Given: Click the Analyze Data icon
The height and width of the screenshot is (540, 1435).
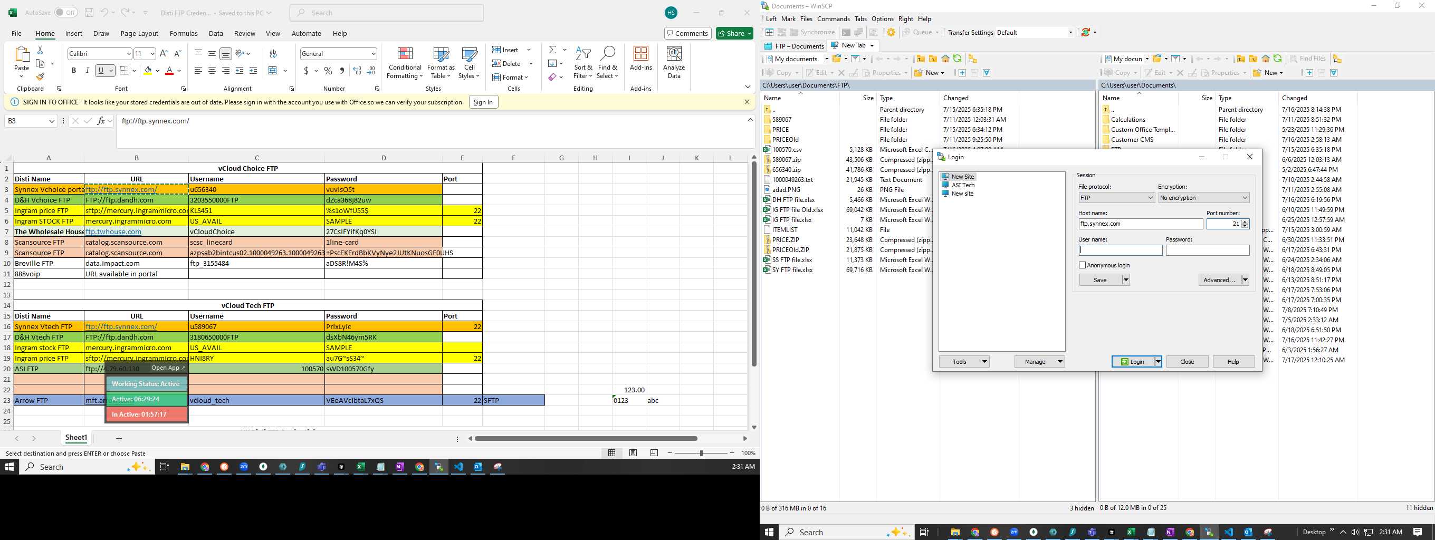Looking at the screenshot, I should tap(674, 62).
